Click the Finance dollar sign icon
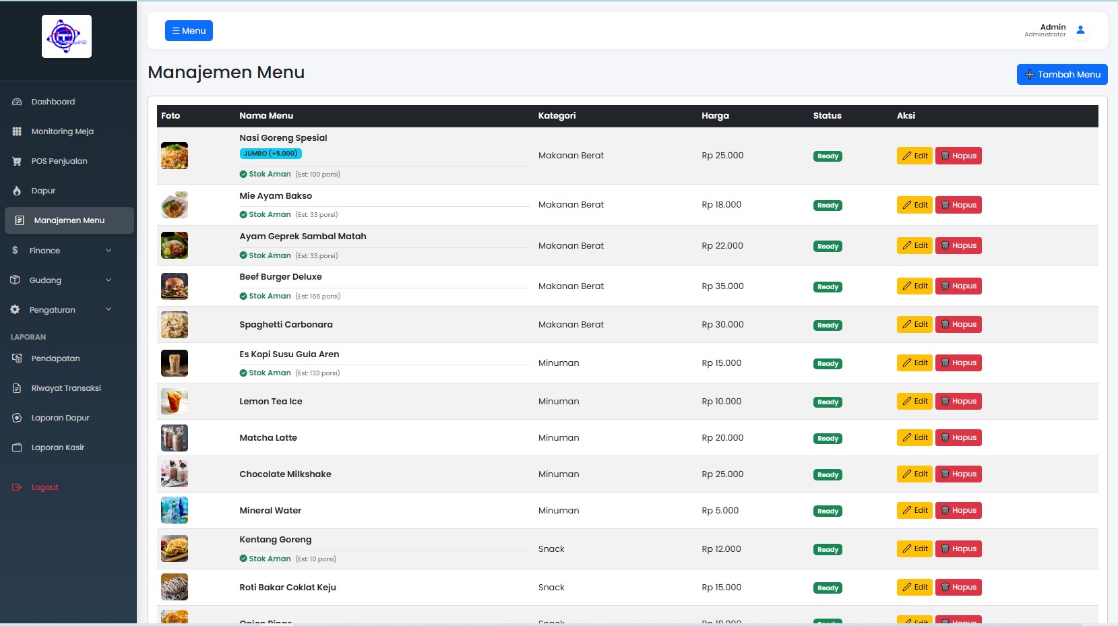This screenshot has height=626, width=1118. point(15,251)
